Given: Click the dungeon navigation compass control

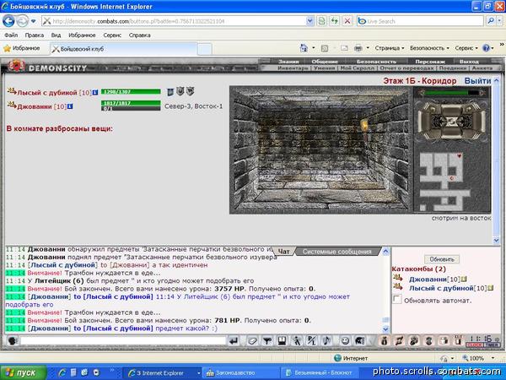Looking at the screenshot, I should (x=452, y=121).
